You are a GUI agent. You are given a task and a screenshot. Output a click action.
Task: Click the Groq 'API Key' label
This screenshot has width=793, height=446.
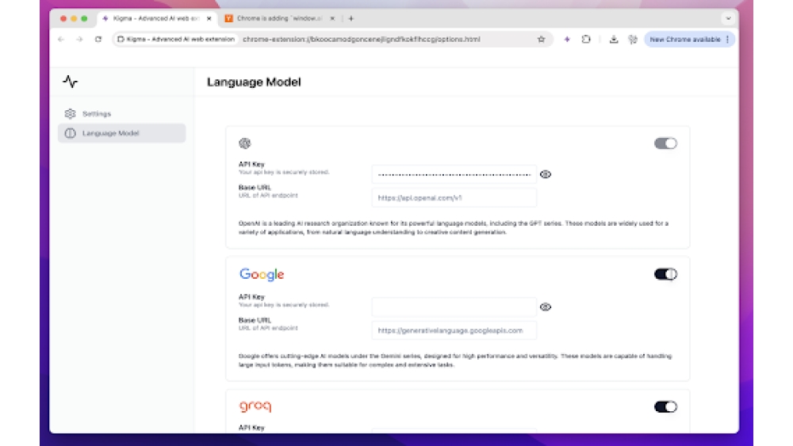point(251,427)
